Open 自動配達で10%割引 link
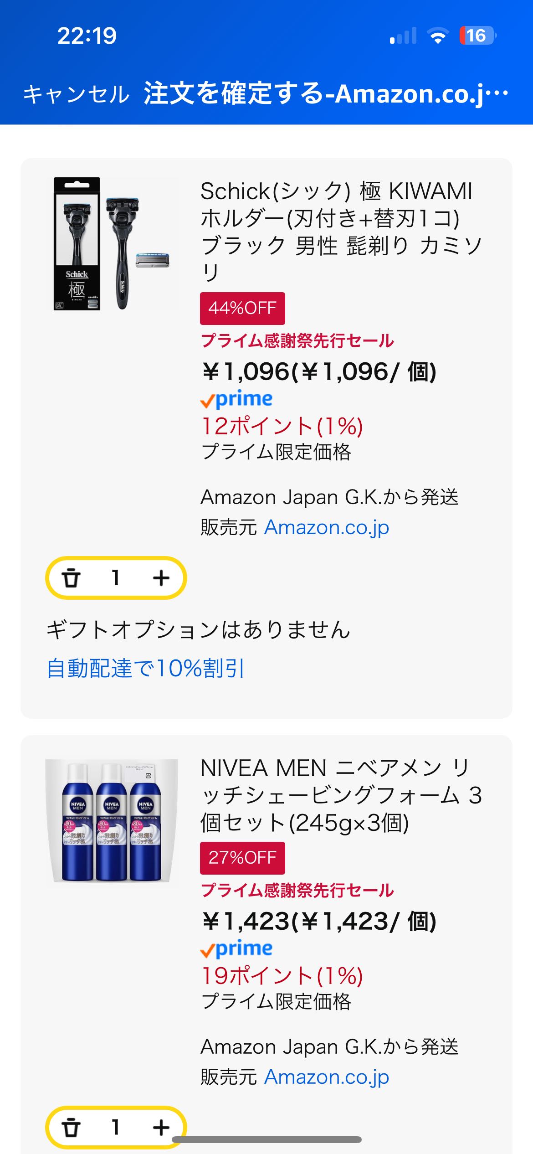 (146, 669)
